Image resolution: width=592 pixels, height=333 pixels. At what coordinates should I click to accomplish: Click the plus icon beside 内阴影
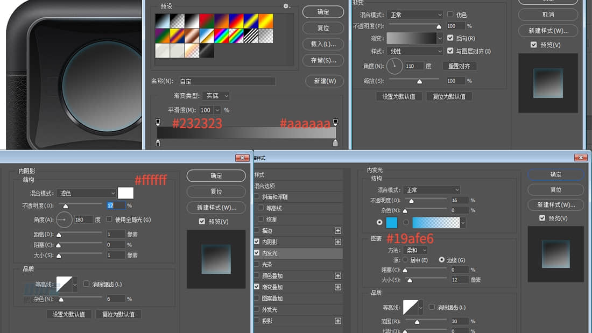(338, 242)
